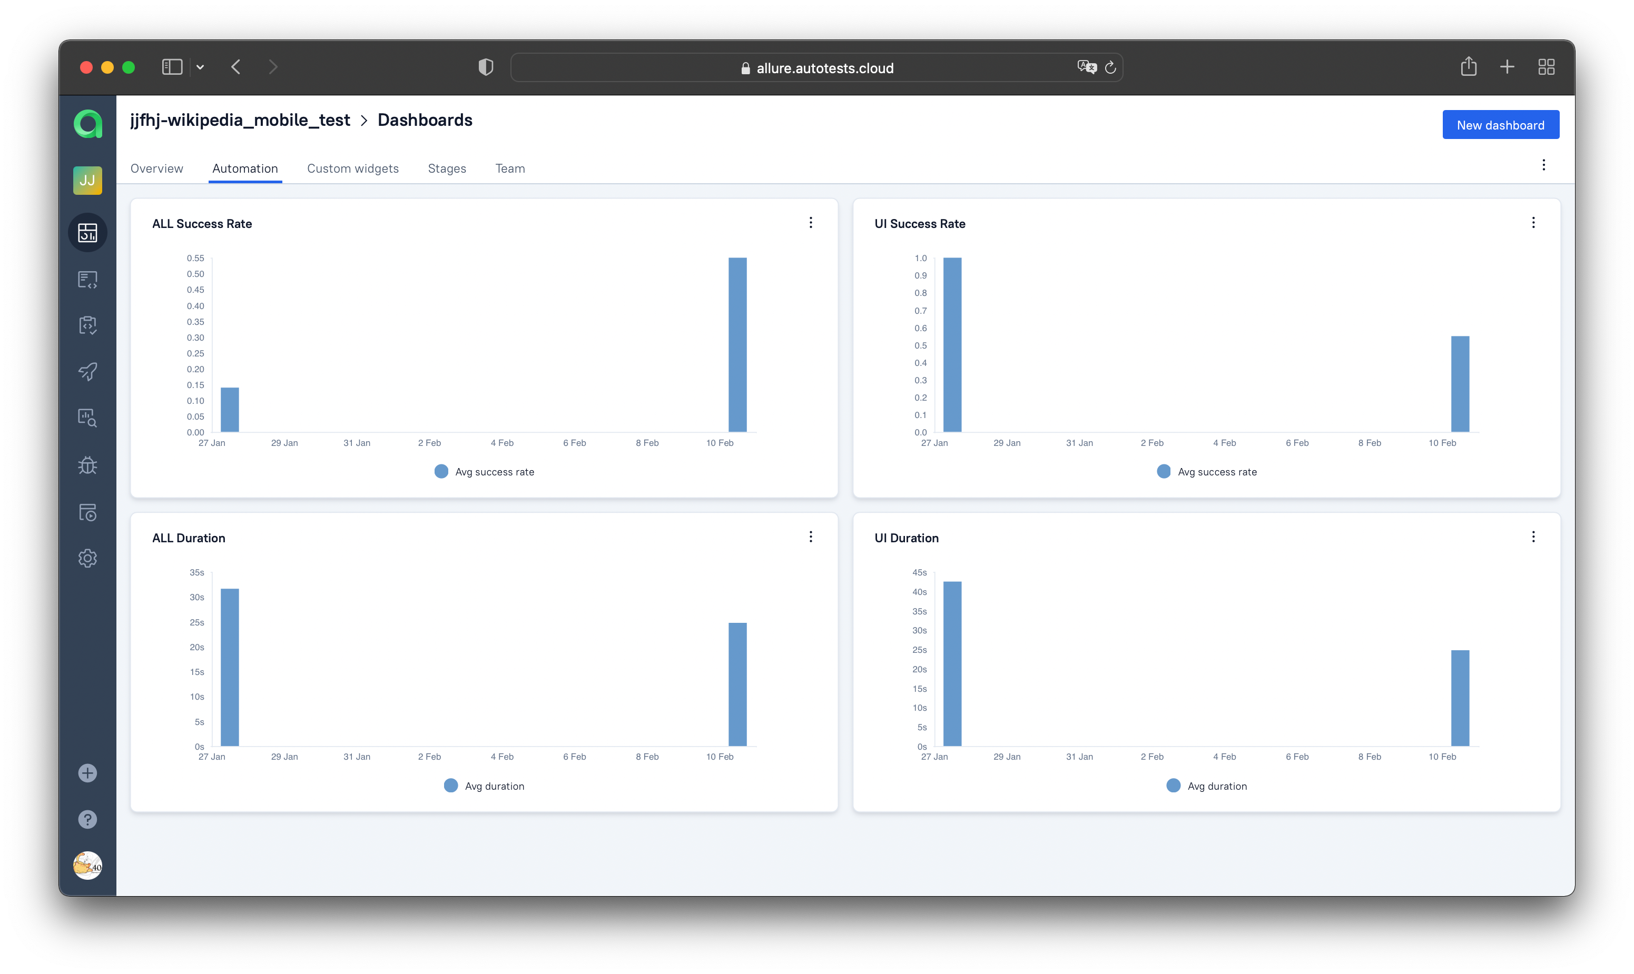1634x974 pixels.
Task: Open Test plans clipboard icon
Action: pyautogui.click(x=87, y=325)
